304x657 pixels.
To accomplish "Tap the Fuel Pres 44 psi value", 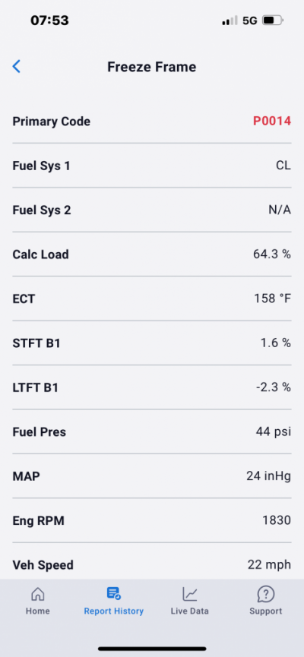I will pos(274,432).
